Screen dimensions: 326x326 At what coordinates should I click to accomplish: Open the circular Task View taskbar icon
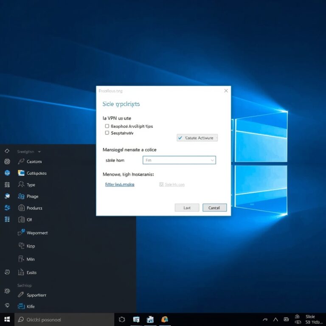click(x=122, y=319)
